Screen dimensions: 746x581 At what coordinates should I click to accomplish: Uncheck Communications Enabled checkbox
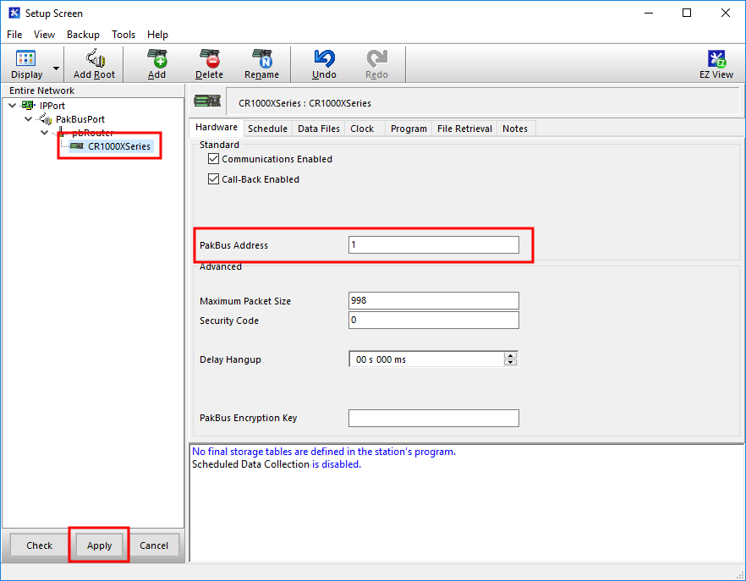tap(214, 159)
